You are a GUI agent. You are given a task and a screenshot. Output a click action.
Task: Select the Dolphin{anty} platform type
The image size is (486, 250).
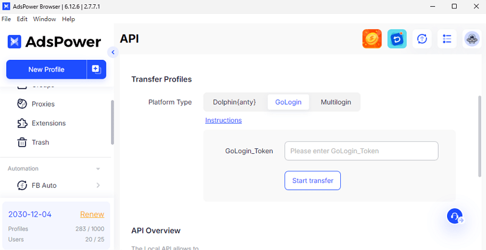[x=234, y=102]
